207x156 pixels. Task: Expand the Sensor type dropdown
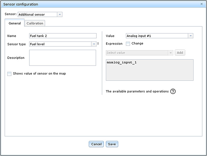click(94, 44)
